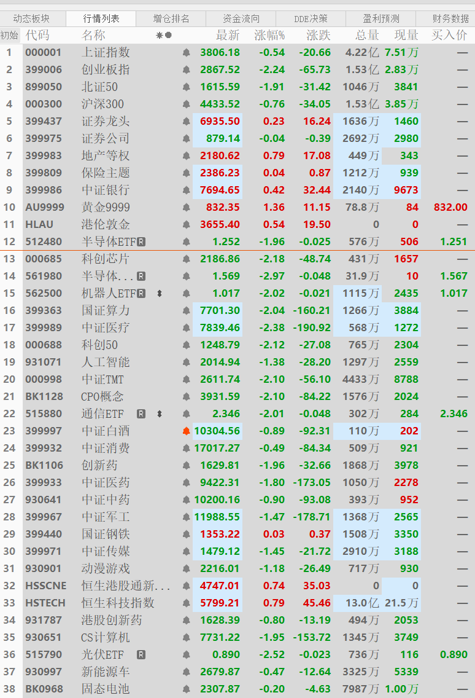The width and height of the screenshot is (475, 698).
Task: Select the 中证中药 name cell
Action: (x=106, y=500)
